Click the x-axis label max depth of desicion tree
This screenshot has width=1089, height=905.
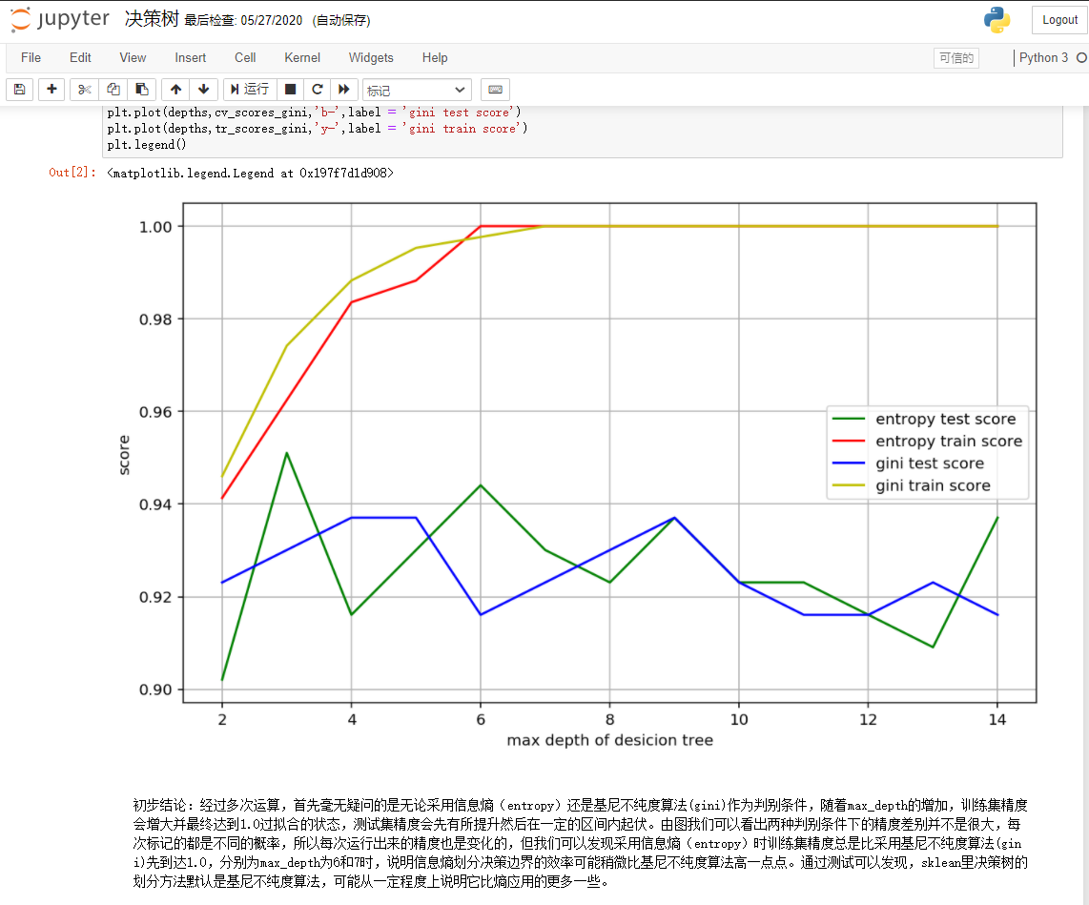(609, 740)
